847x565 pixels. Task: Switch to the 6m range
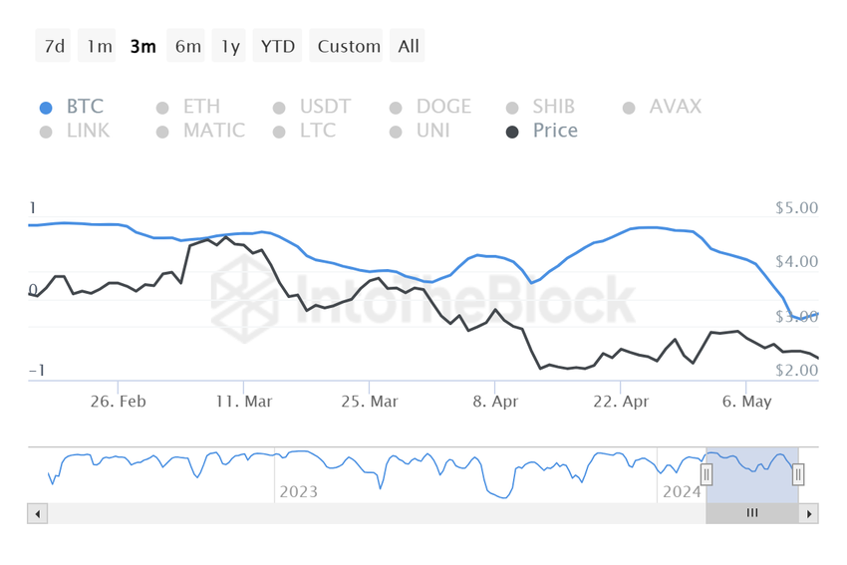(188, 46)
